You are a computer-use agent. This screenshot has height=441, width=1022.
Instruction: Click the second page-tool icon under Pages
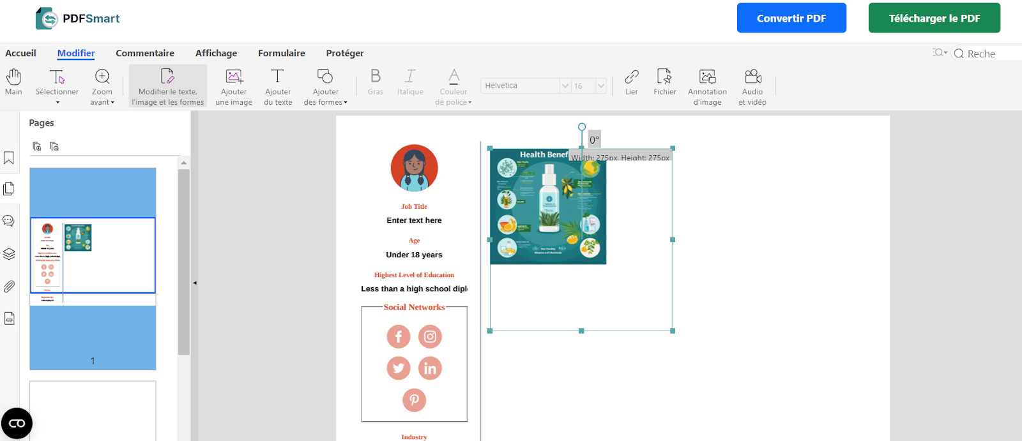54,146
